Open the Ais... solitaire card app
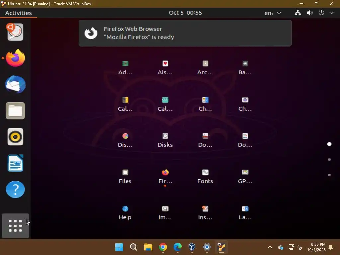This screenshot has height=255, width=340. [x=165, y=68]
